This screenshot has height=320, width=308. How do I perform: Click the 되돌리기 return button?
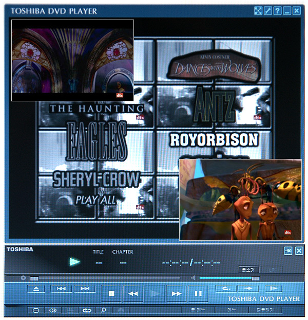point(265,310)
